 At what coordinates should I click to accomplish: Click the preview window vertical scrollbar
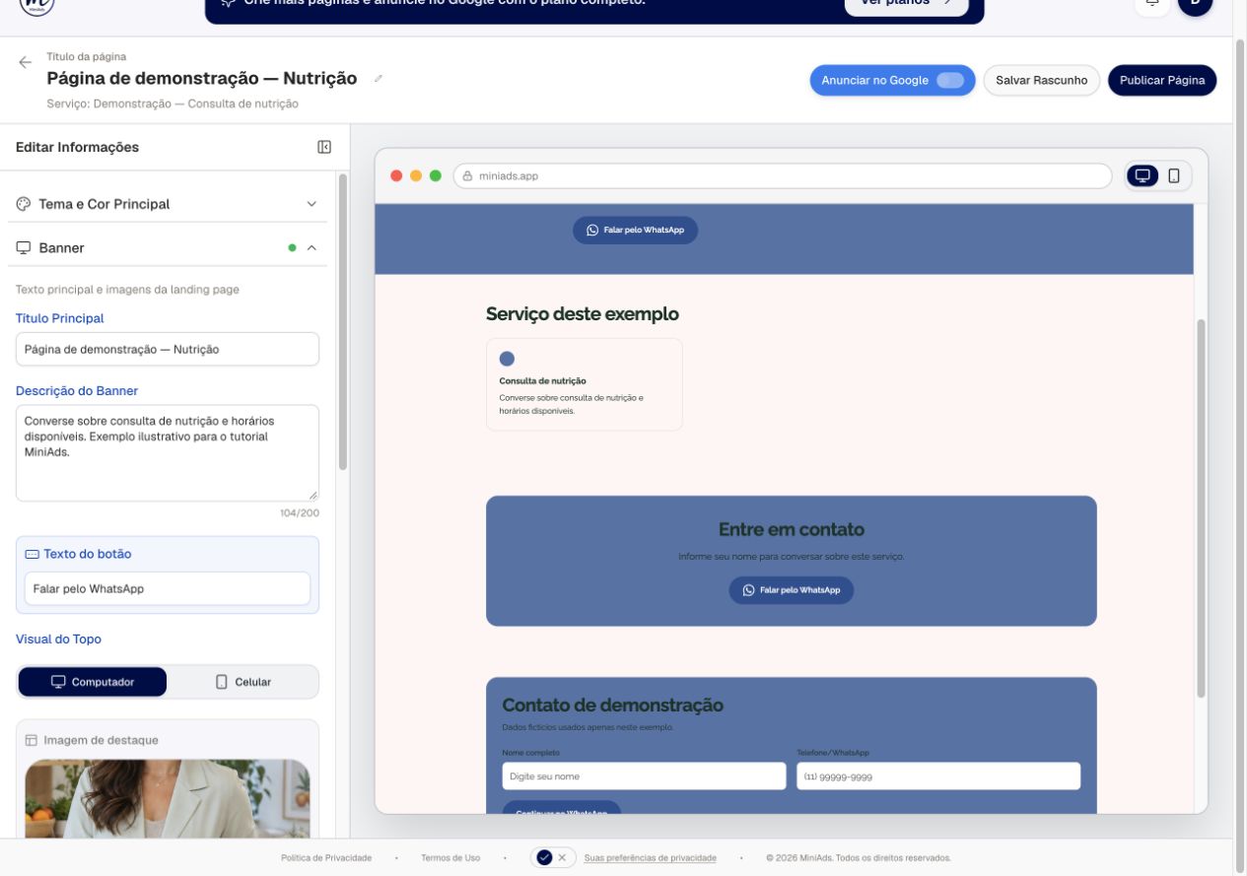click(1201, 509)
